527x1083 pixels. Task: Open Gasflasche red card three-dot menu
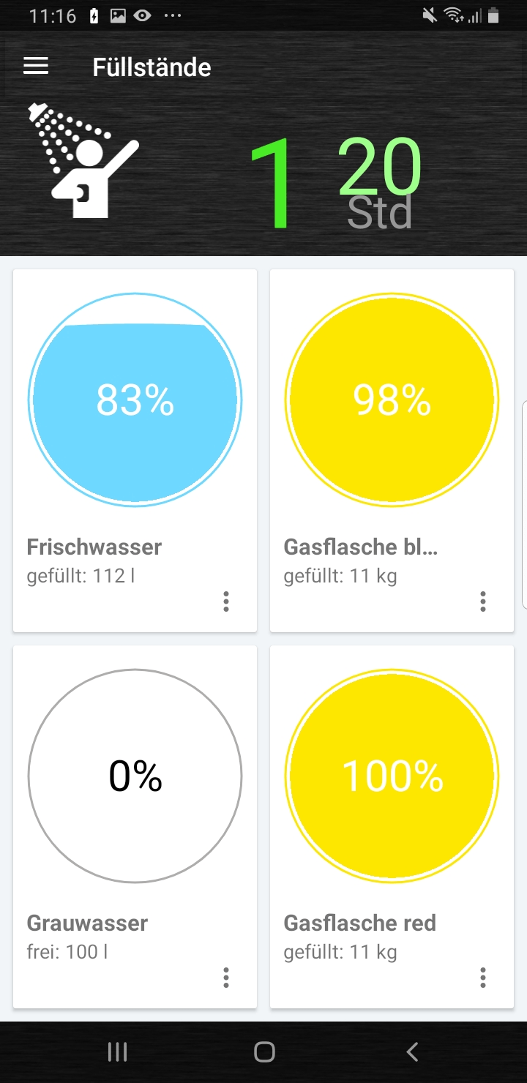click(483, 978)
